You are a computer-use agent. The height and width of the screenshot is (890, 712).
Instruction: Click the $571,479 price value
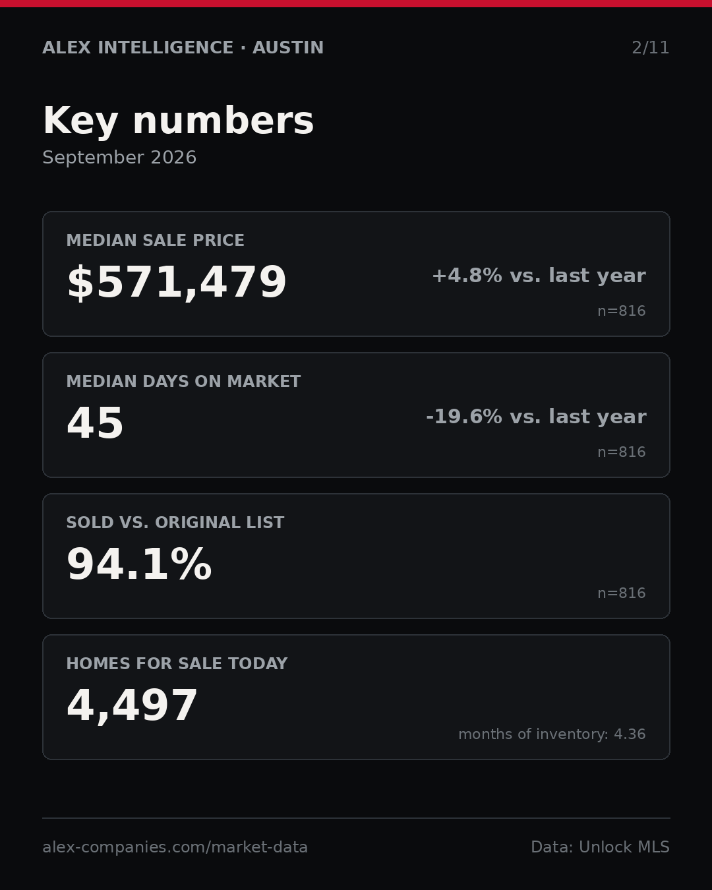click(177, 283)
